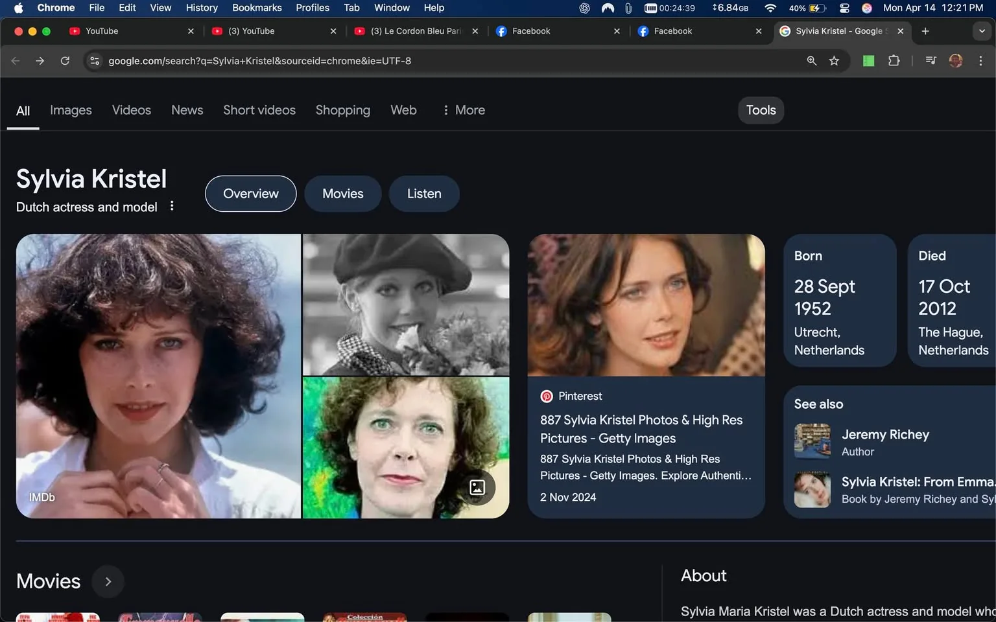Open Jeremy Richey in See also
Image resolution: width=996 pixels, height=622 pixels.
point(885,435)
